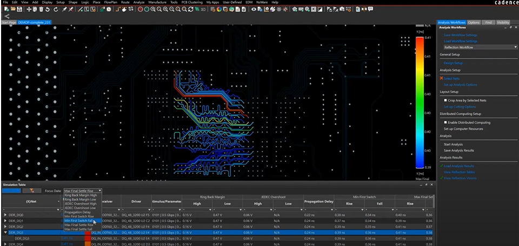The height and width of the screenshot is (246, 519).
Task: Toggle Enable Distributed Computing checkbox
Action: point(445,122)
